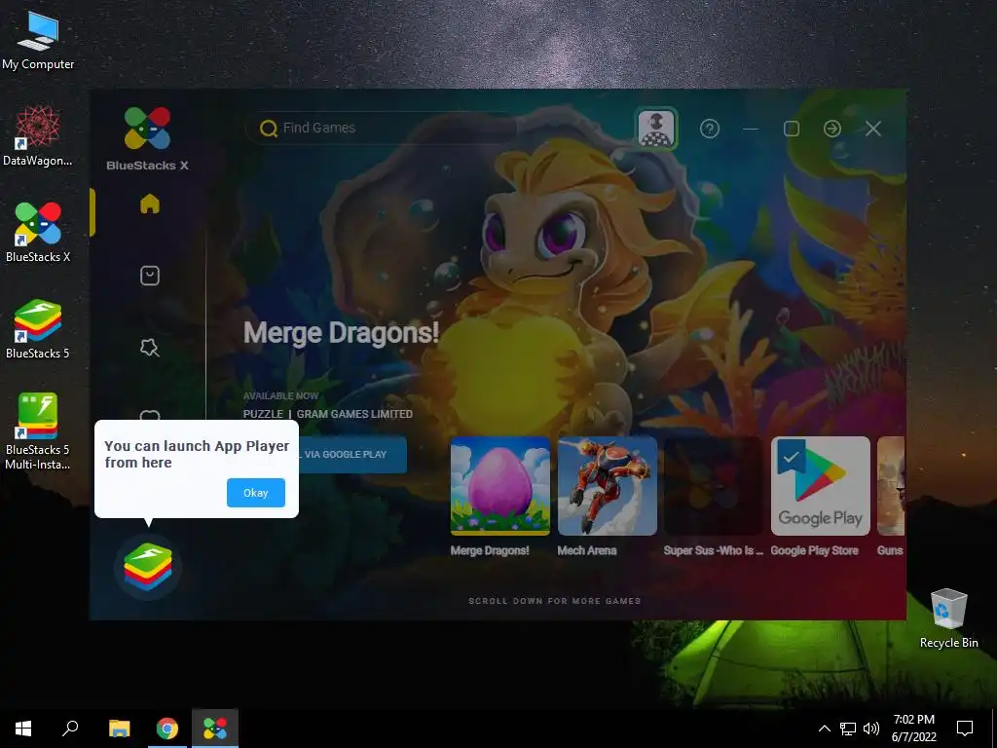This screenshot has width=997, height=748.
Task: Click the Merge Dragons! banner title
Action: 342,333
